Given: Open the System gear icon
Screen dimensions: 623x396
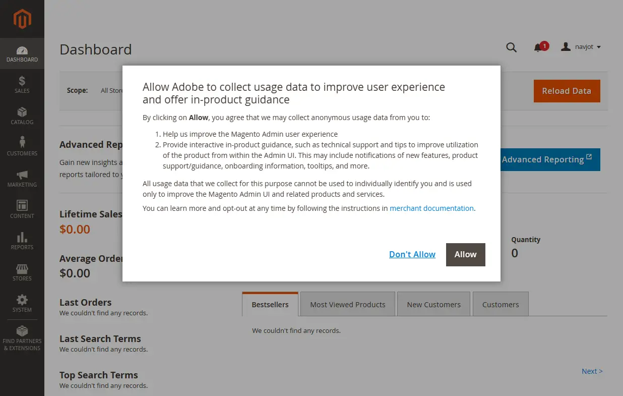Looking at the screenshot, I should click(22, 300).
